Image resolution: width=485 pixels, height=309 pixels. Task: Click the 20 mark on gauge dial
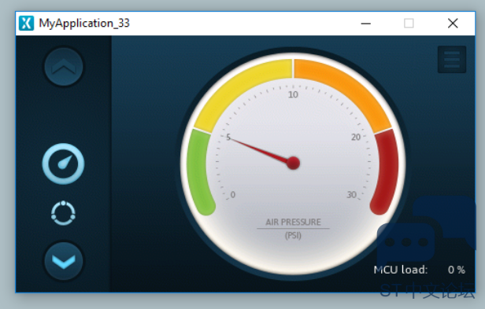click(x=356, y=137)
